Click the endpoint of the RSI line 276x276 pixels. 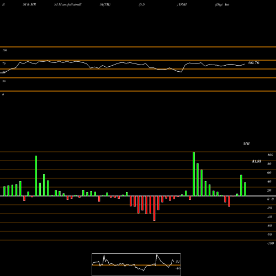click(x=245, y=64)
